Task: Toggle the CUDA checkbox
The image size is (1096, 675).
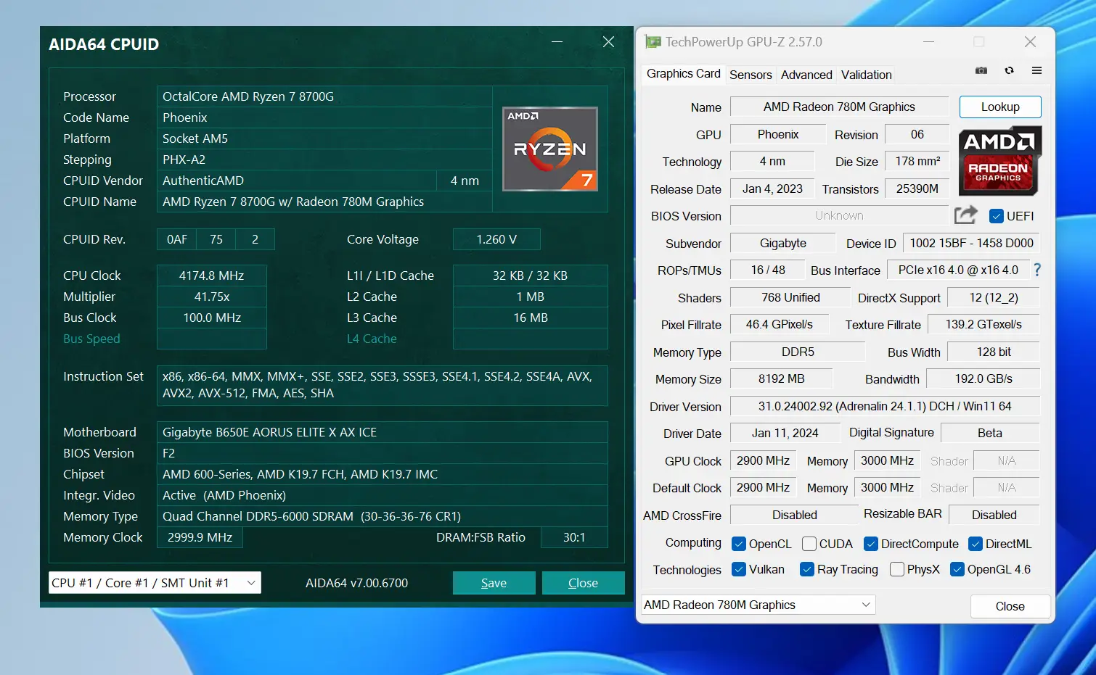Action: click(809, 544)
